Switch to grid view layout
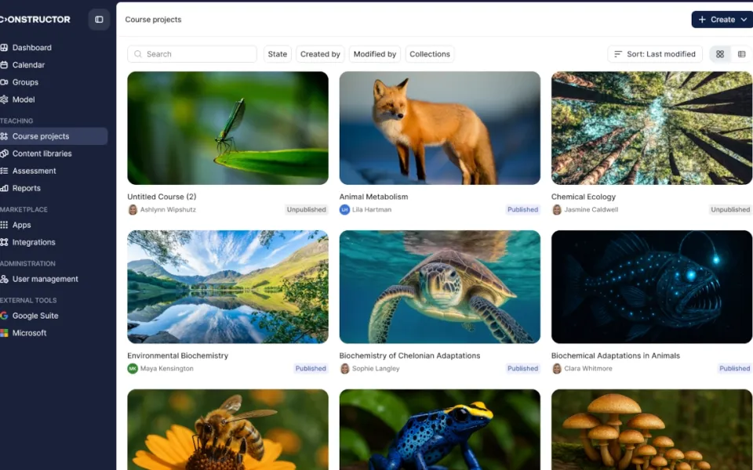Viewport: 753px width, 470px height. [720, 54]
